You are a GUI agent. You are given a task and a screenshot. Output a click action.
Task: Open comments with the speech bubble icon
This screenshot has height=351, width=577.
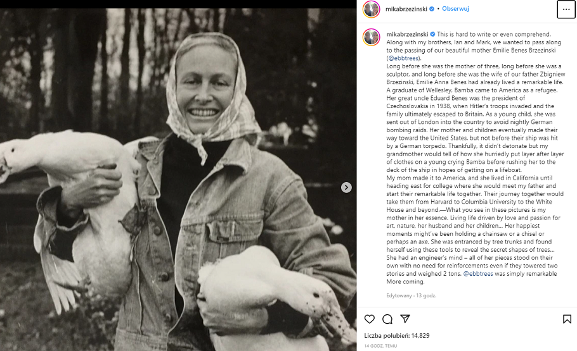click(387, 319)
